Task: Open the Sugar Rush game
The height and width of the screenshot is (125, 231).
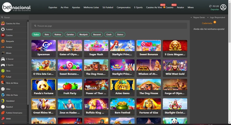Action: pyautogui.click(x=96, y=49)
